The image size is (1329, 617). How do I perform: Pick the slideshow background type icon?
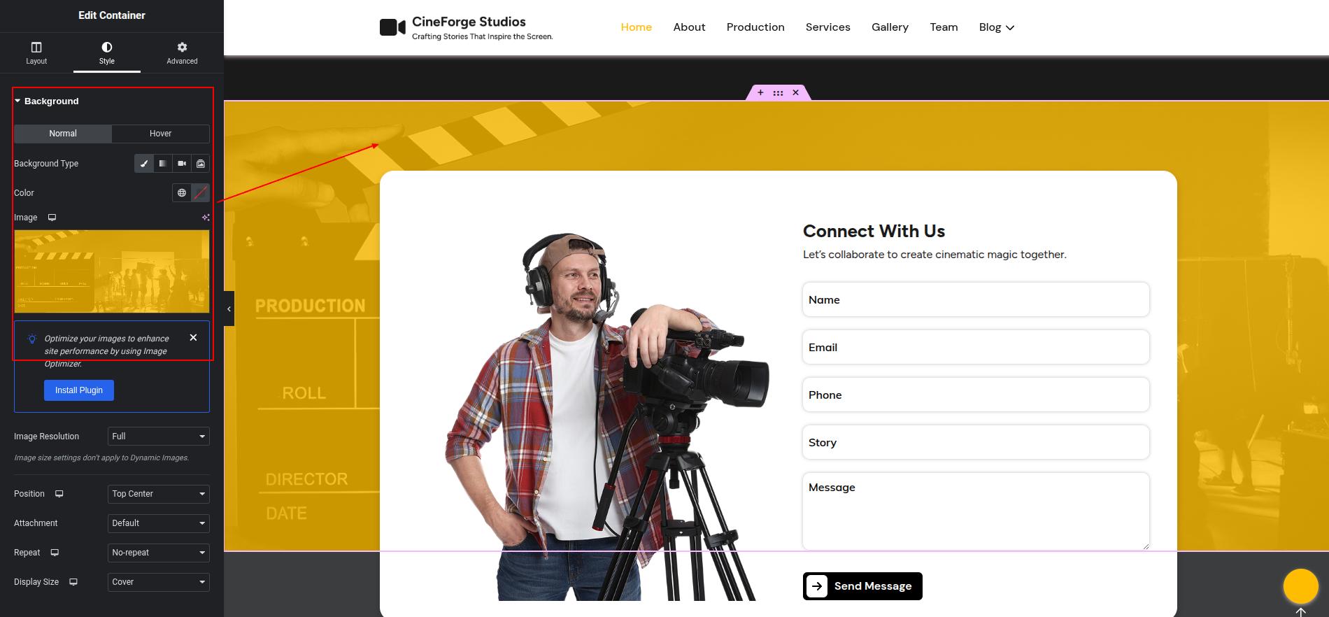[201, 164]
